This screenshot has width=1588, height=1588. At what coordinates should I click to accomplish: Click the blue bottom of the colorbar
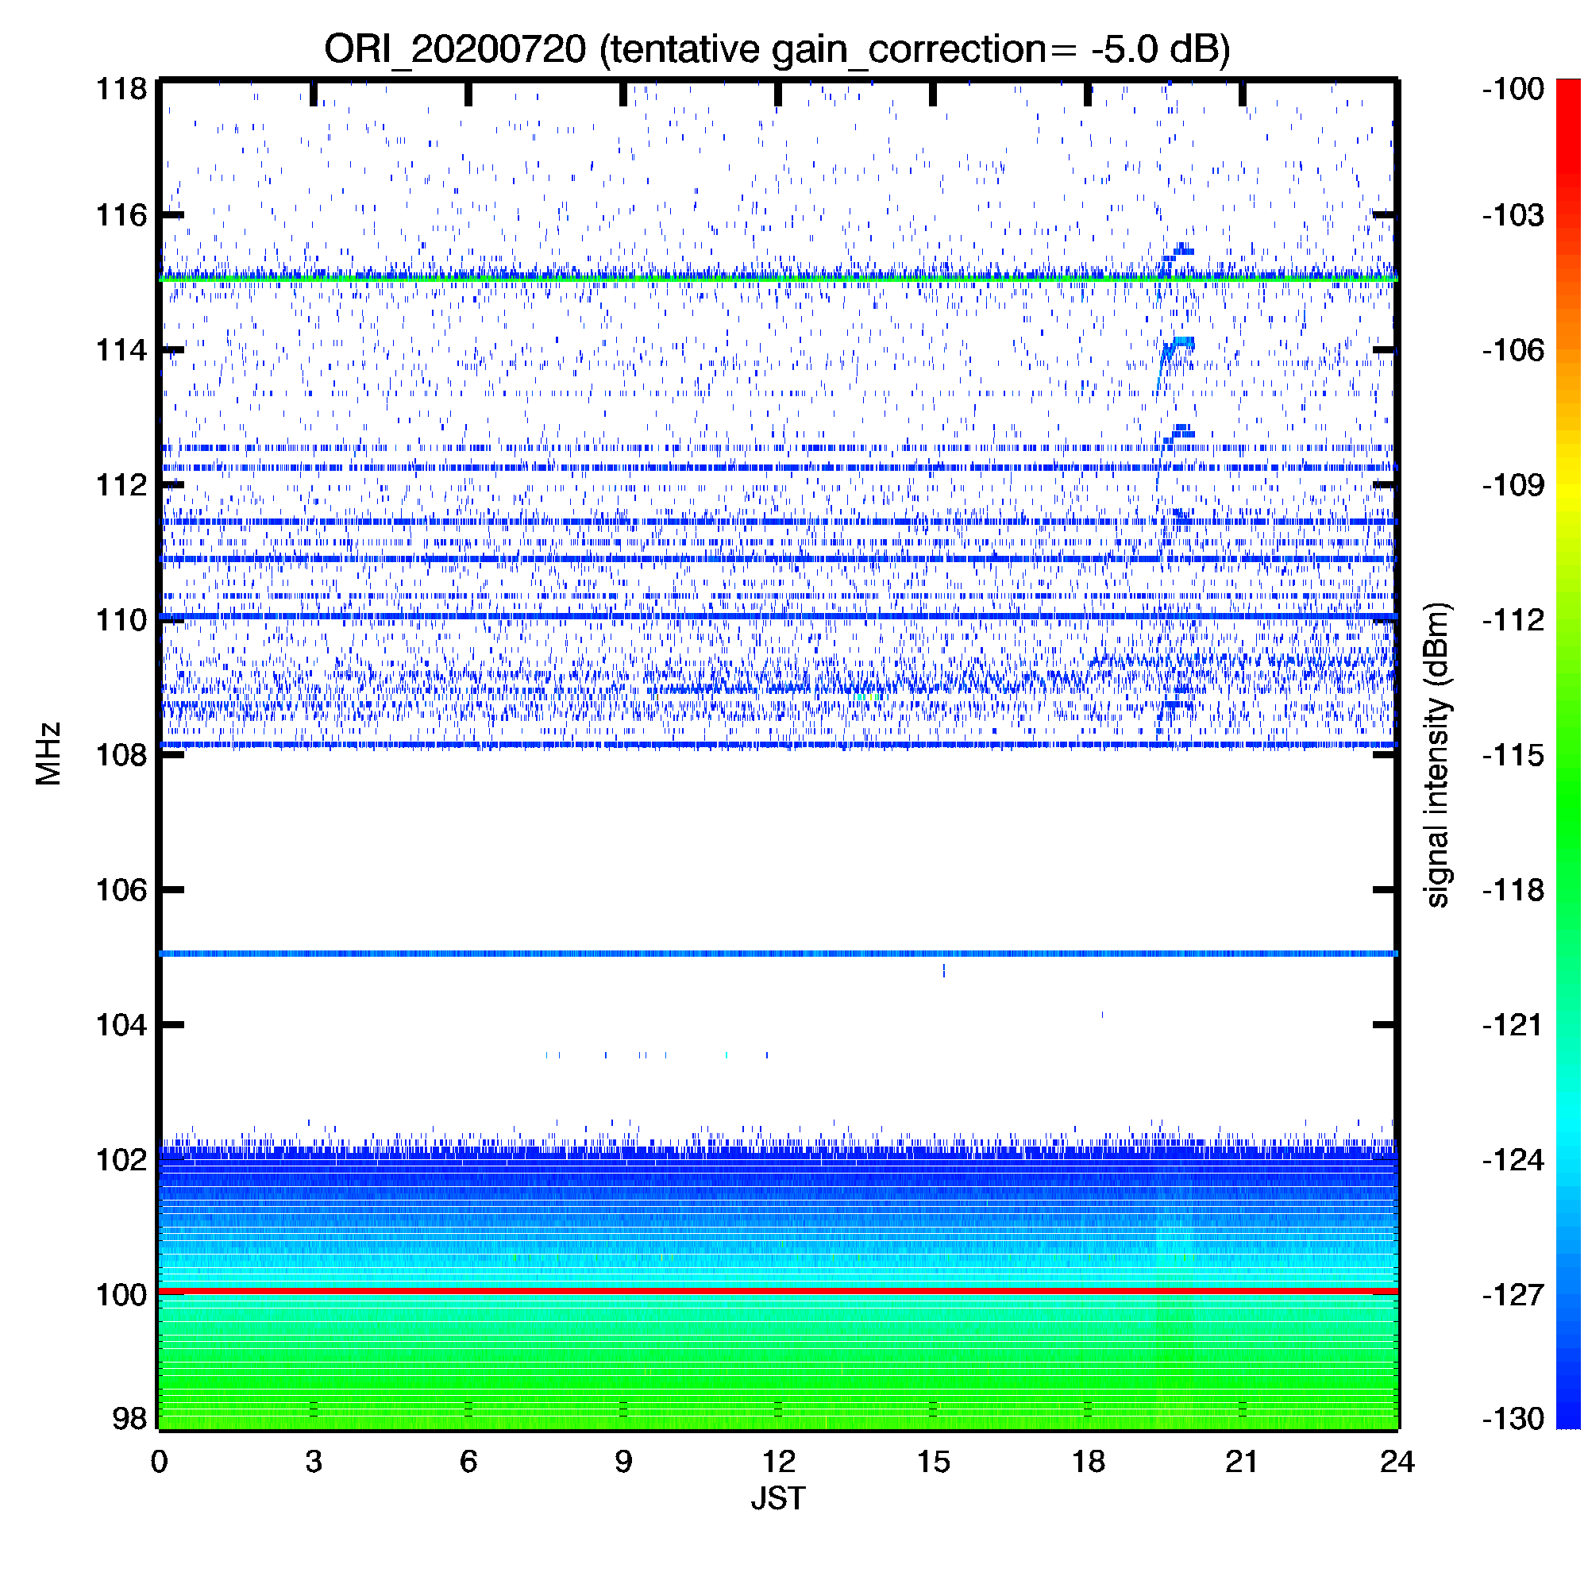1568,1409
